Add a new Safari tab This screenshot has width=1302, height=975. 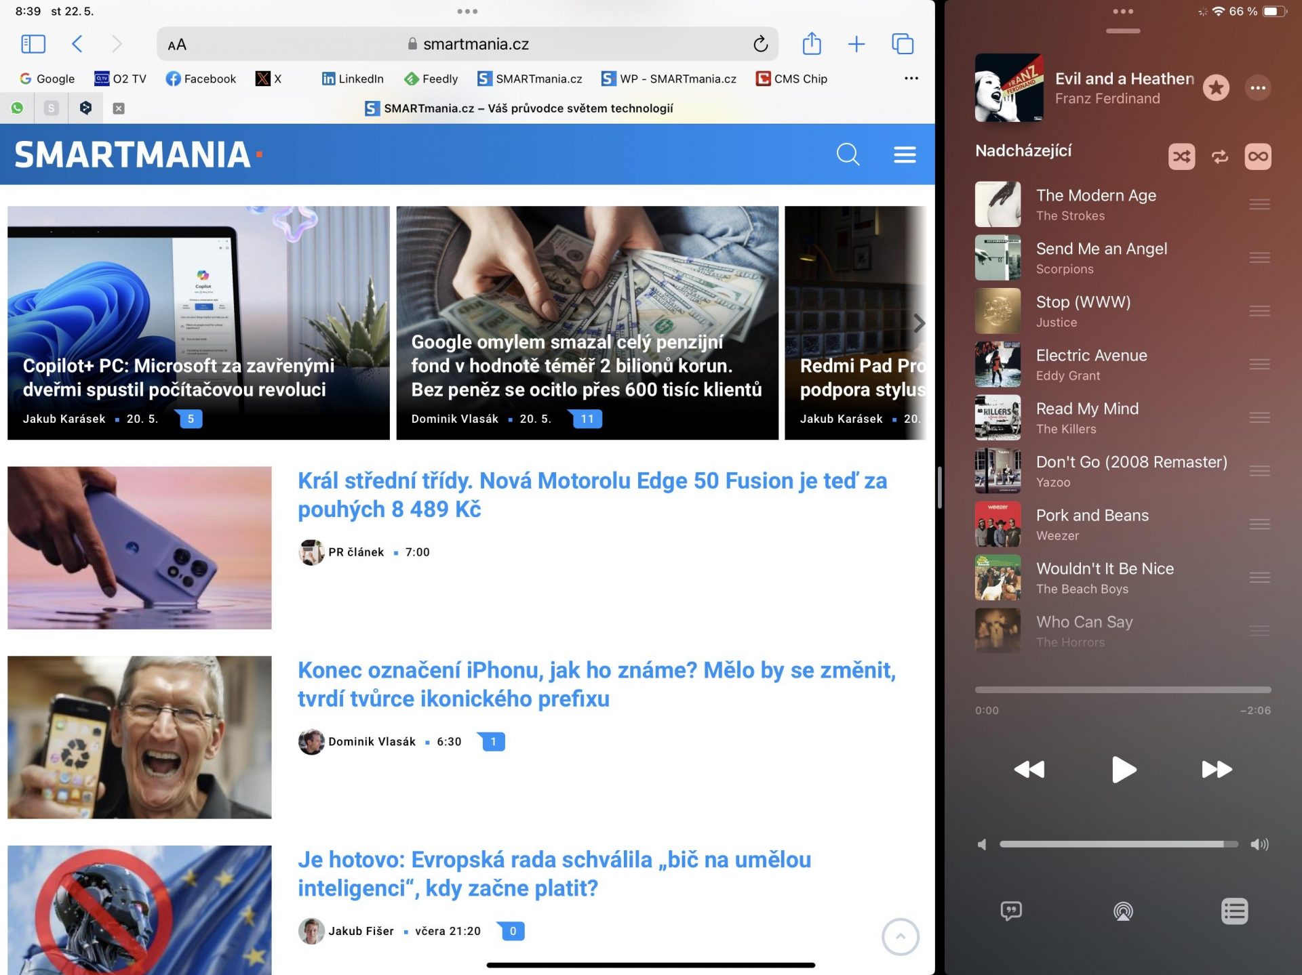(x=856, y=44)
